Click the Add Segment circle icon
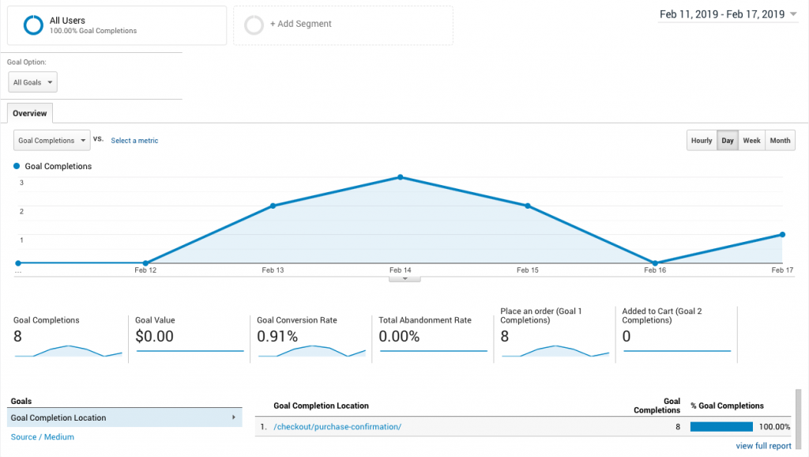The height and width of the screenshot is (457, 809). click(x=254, y=25)
